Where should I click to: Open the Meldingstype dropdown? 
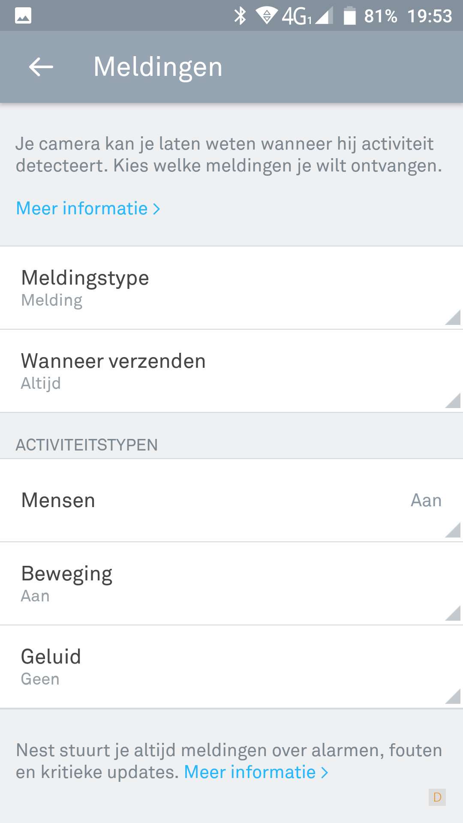click(x=231, y=288)
